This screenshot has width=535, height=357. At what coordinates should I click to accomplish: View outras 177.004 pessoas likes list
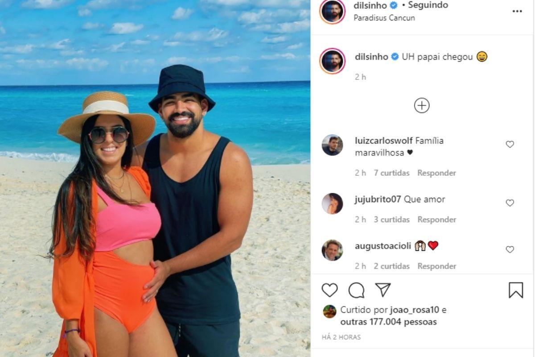point(388,322)
